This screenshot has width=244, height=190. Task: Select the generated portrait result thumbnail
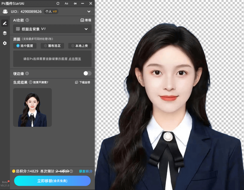pos(32,107)
